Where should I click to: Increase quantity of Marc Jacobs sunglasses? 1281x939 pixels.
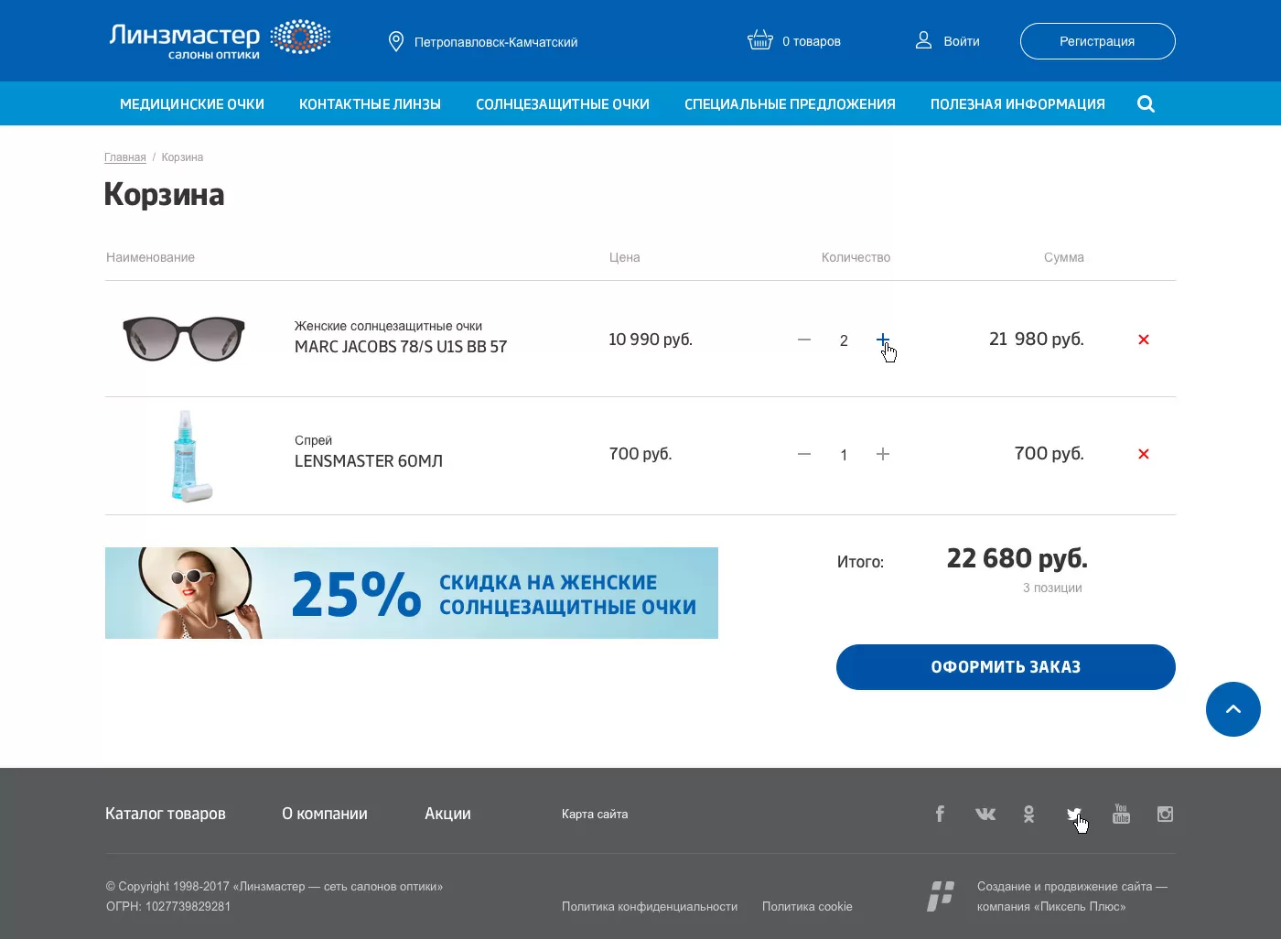(883, 340)
